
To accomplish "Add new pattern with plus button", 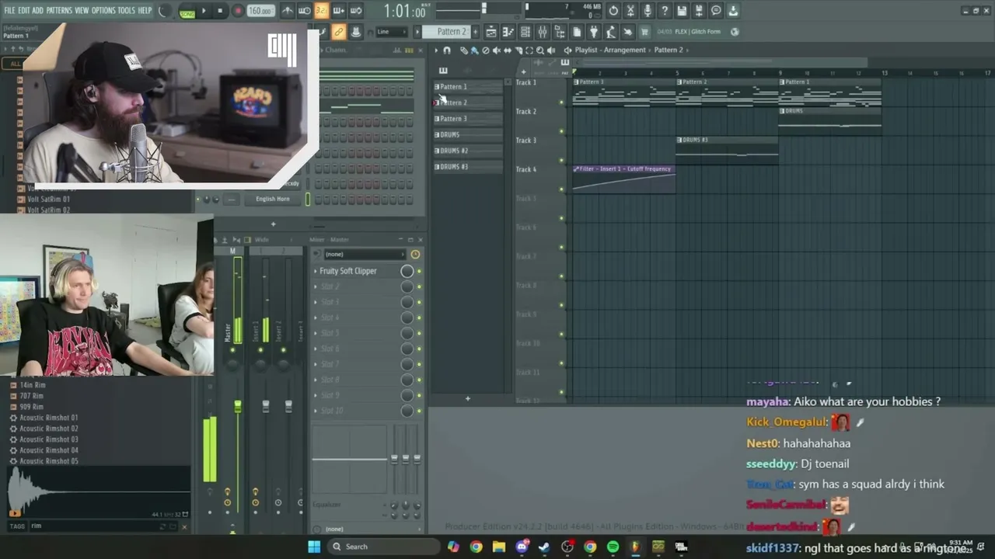I will [474, 32].
